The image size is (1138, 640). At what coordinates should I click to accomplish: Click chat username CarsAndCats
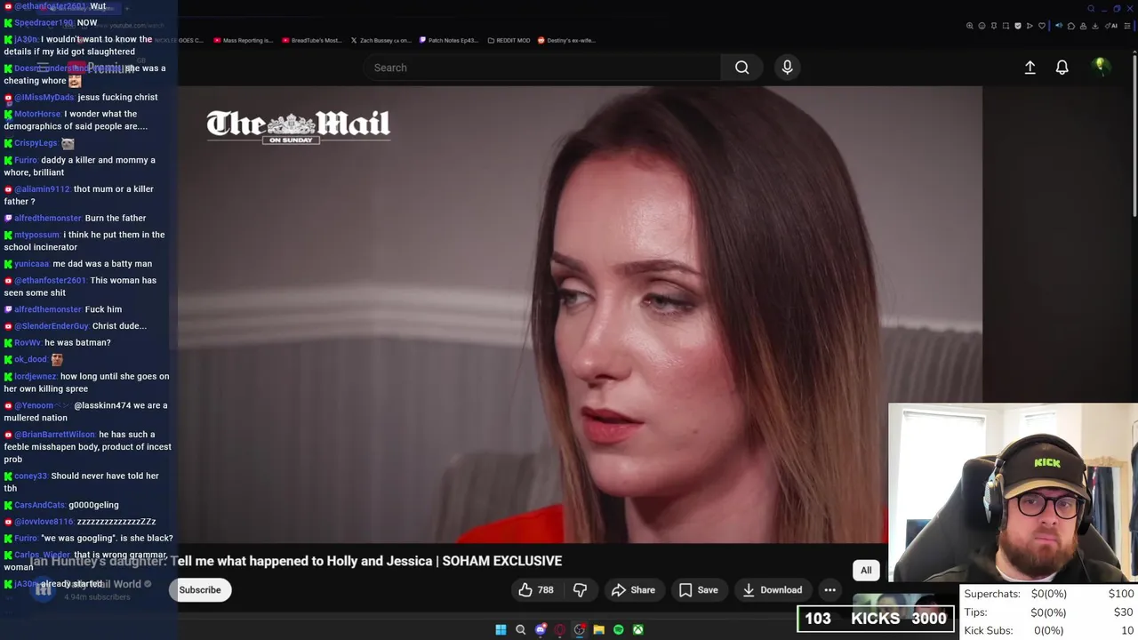[x=40, y=505]
